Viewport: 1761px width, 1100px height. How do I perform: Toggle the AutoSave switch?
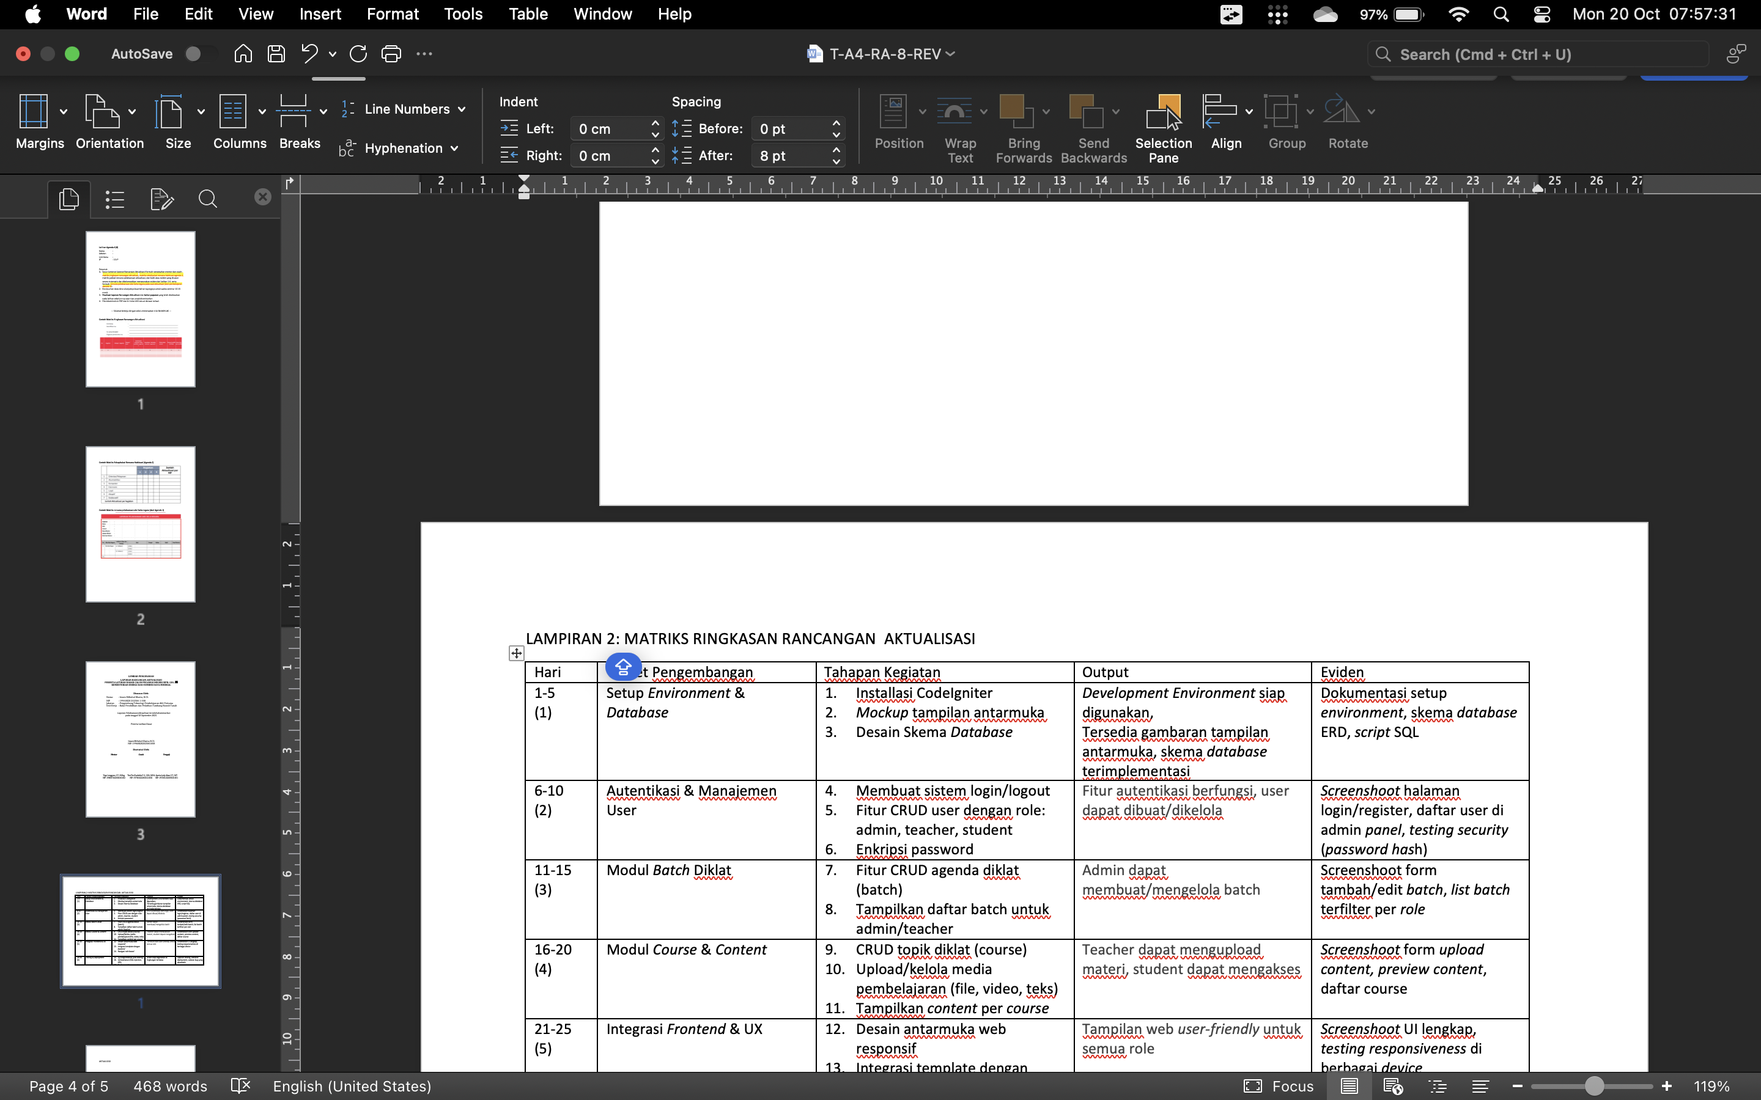199,54
